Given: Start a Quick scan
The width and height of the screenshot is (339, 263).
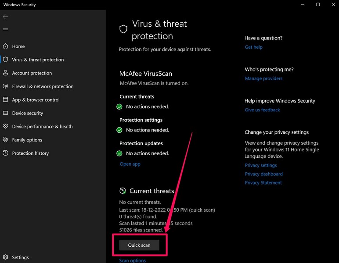Looking at the screenshot, I should coord(139,245).
